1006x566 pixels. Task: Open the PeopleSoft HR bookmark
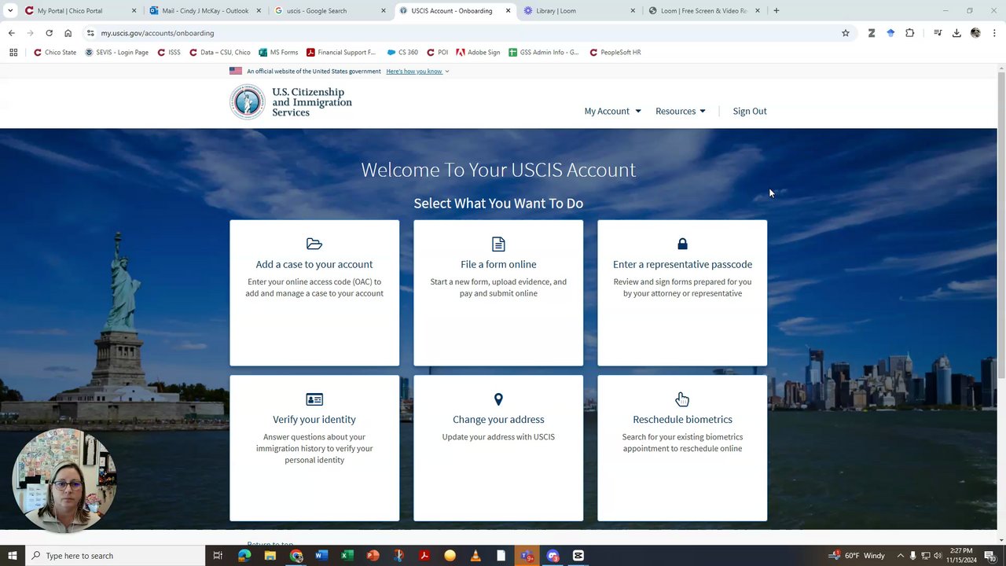pyautogui.click(x=615, y=53)
